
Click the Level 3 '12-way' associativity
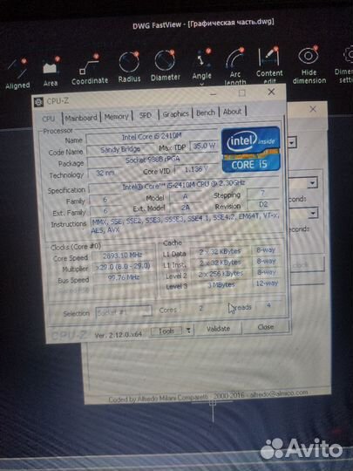[x=267, y=283]
